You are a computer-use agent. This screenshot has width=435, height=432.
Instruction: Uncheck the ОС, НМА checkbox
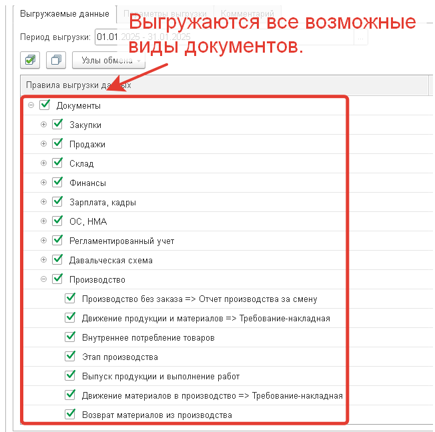coord(57,221)
